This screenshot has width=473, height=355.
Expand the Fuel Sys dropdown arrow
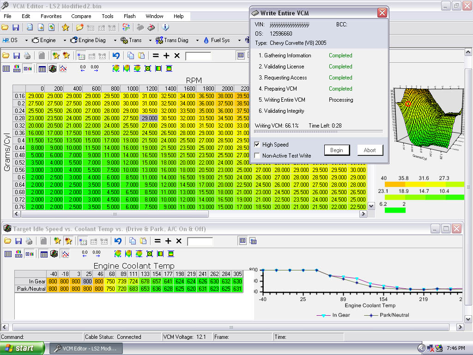point(239,40)
